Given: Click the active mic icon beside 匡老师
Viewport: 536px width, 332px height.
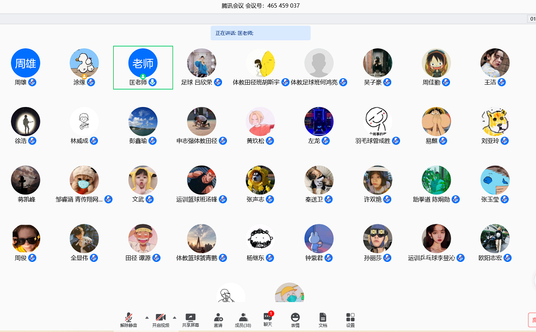Looking at the screenshot, I should point(153,82).
